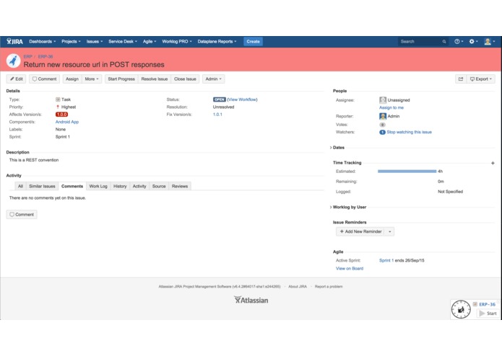The image size is (502, 356).
Task: Open the View Workflow link
Action: pyautogui.click(x=243, y=99)
